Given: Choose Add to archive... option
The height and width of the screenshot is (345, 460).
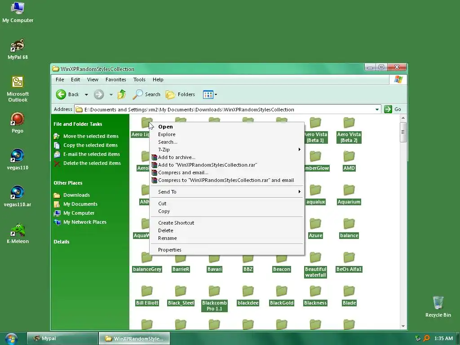Looking at the screenshot, I should coord(227,157).
